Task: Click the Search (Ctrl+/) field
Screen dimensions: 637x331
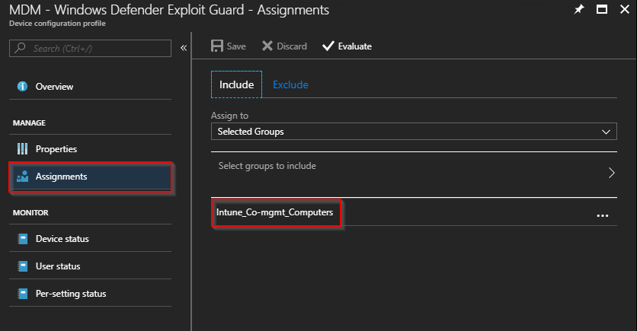Action: [x=90, y=48]
